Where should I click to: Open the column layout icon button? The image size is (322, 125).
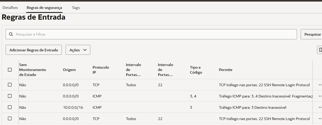pos(320,50)
